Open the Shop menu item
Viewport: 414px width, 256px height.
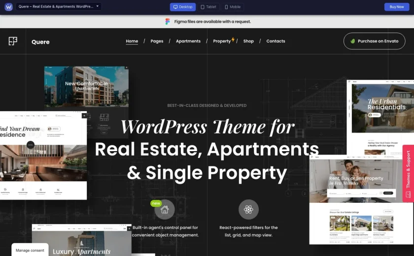[x=248, y=41]
